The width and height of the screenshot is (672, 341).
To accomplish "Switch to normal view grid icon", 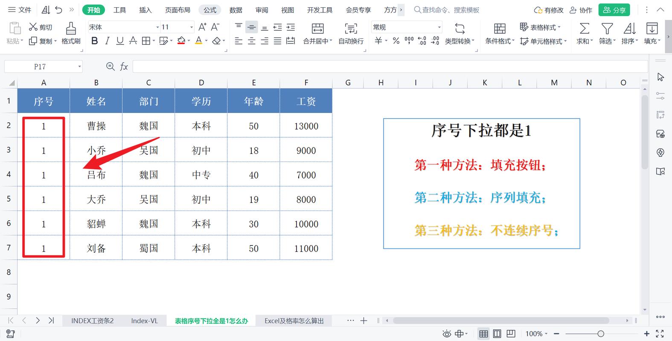I will tap(483, 334).
